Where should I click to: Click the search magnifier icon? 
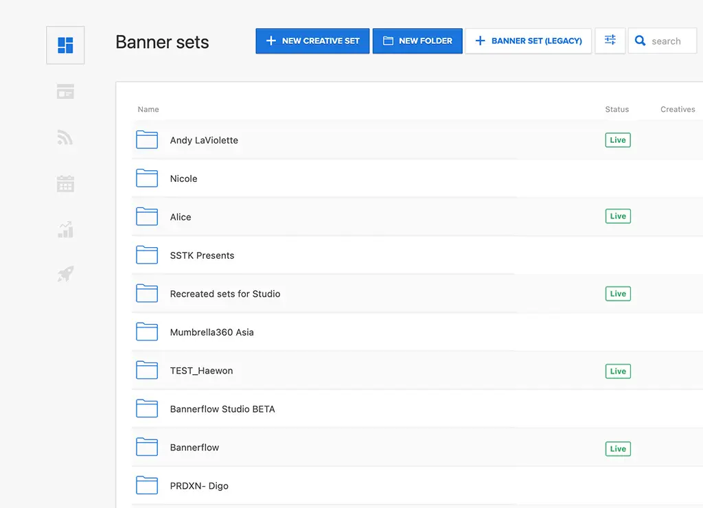click(x=641, y=41)
